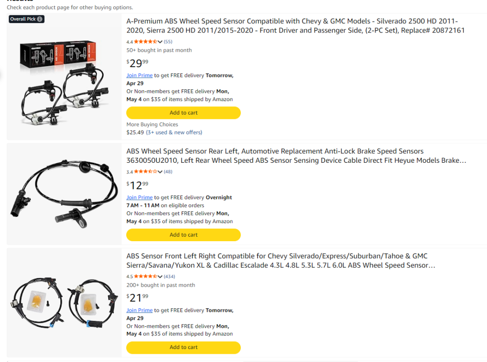Click the Overall Pick info icon
Image resolution: width=487 pixels, height=362 pixels.
[x=40, y=19]
